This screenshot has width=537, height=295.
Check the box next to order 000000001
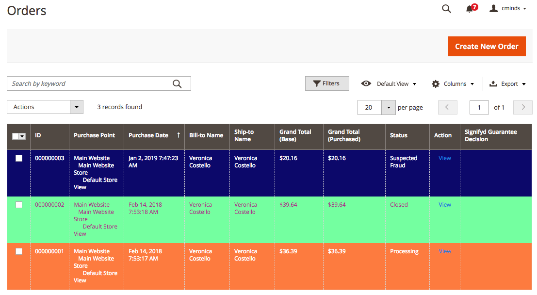click(x=19, y=251)
